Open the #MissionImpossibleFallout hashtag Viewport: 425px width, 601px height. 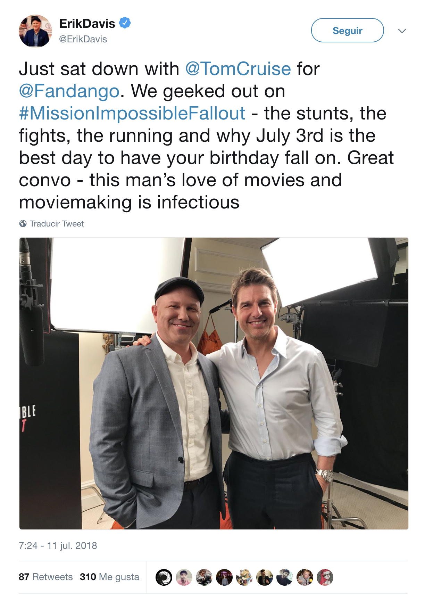coord(132,113)
